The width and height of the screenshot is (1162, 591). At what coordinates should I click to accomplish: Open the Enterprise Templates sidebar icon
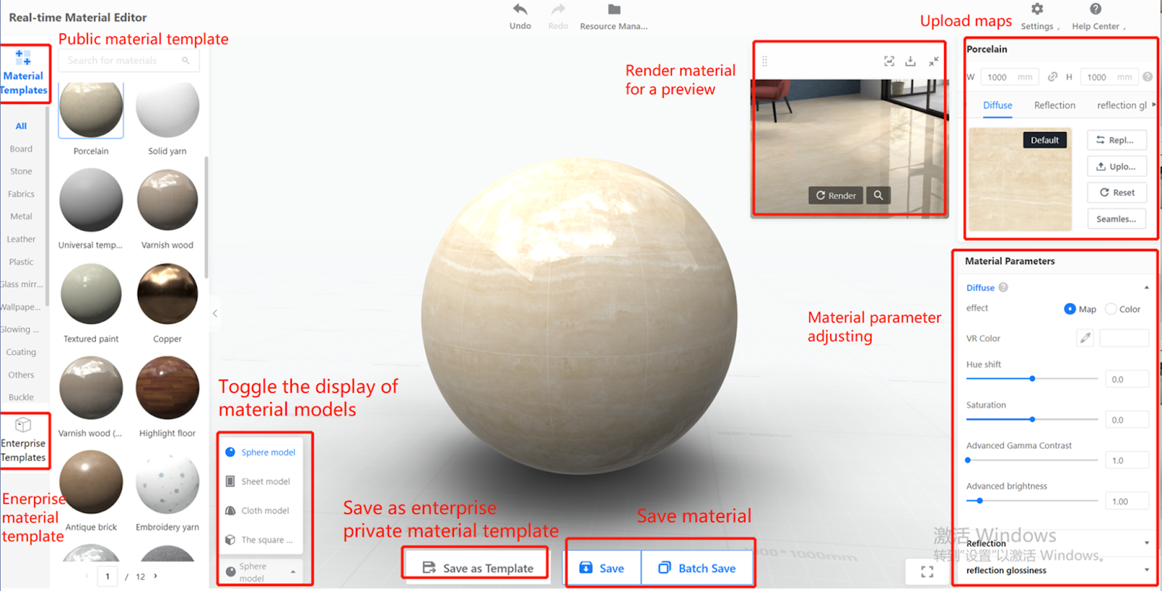coord(23,425)
